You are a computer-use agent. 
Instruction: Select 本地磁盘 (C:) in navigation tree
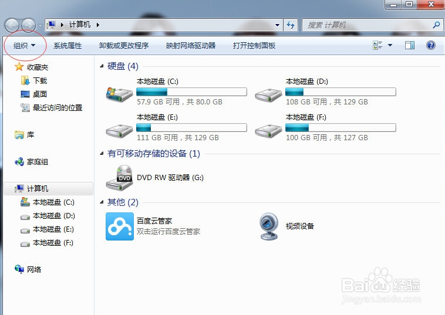(x=53, y=202)
